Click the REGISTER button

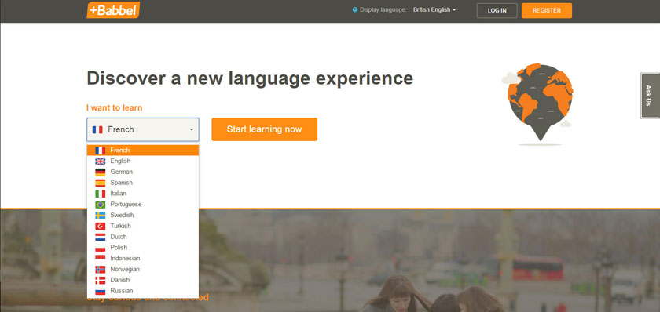pos(546,10)
